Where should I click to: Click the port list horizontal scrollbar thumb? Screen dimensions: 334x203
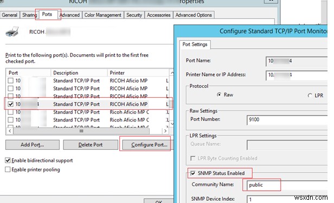[81, 131]
